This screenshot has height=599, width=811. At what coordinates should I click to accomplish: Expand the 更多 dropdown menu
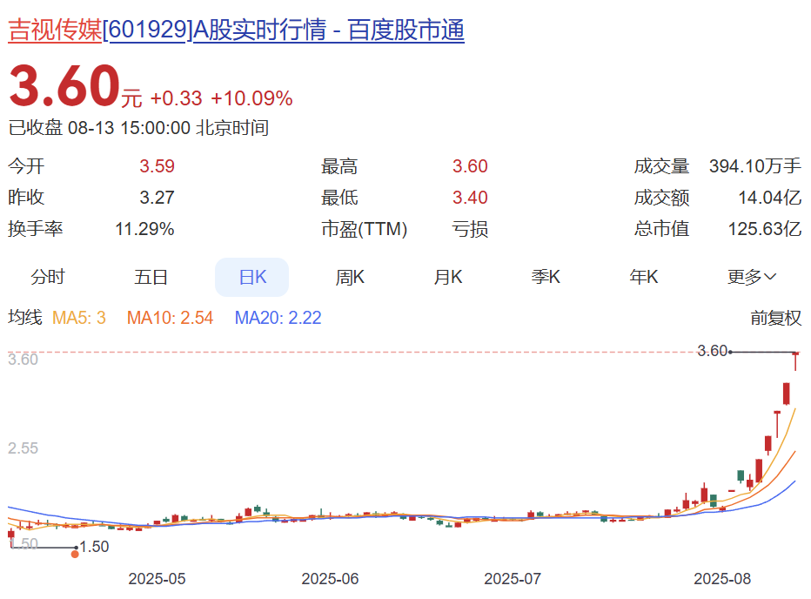click(752, 278)
